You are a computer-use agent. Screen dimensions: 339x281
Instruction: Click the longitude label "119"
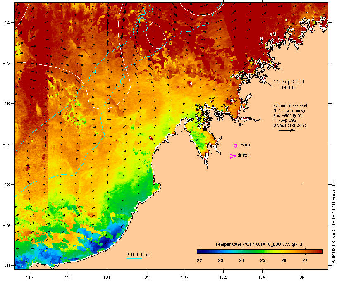point(30,278)
